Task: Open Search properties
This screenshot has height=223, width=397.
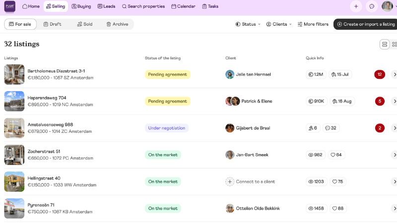Action: pyautogui.click(x=143, y=6)
